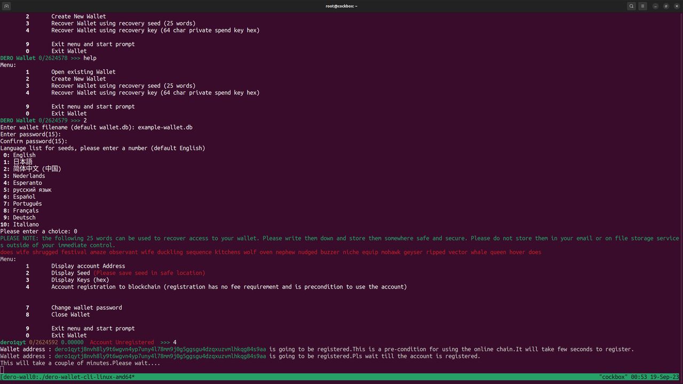Click language option '6: Español'
Image resolution: width=683 pixels, height=384 pixels.
(x=19, y=196)
